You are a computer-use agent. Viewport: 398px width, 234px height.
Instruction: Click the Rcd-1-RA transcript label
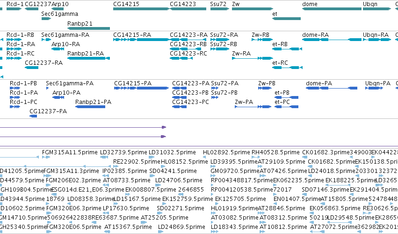pos(21,44)
